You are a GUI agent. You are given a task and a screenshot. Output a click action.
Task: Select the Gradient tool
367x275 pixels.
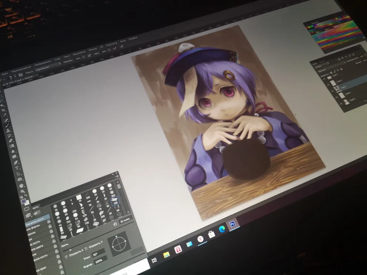(x=12, y=146)
